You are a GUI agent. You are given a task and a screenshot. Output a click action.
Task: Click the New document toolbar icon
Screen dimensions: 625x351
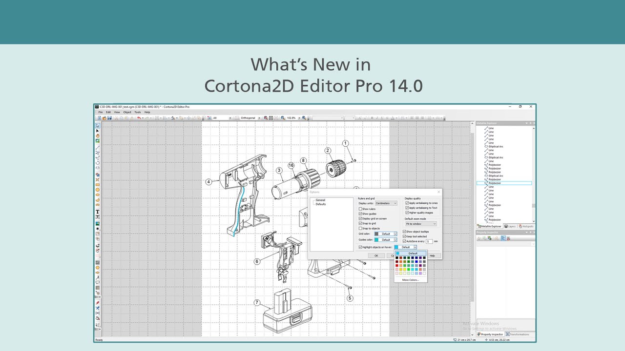tap(99, 118)
